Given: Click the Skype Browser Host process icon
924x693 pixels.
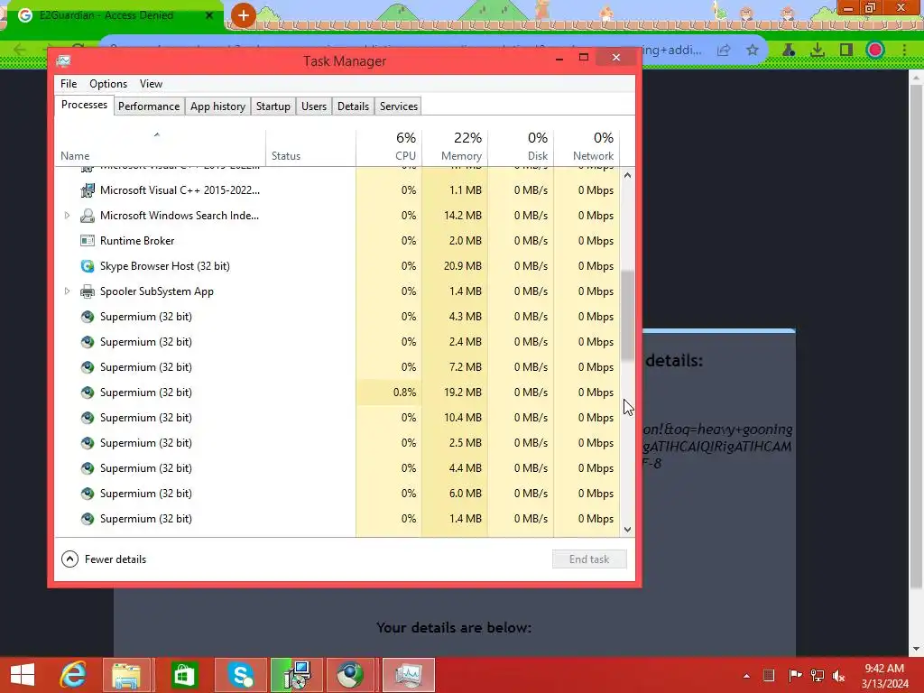Looking at the screenshot, I should (x=88, y=266).
